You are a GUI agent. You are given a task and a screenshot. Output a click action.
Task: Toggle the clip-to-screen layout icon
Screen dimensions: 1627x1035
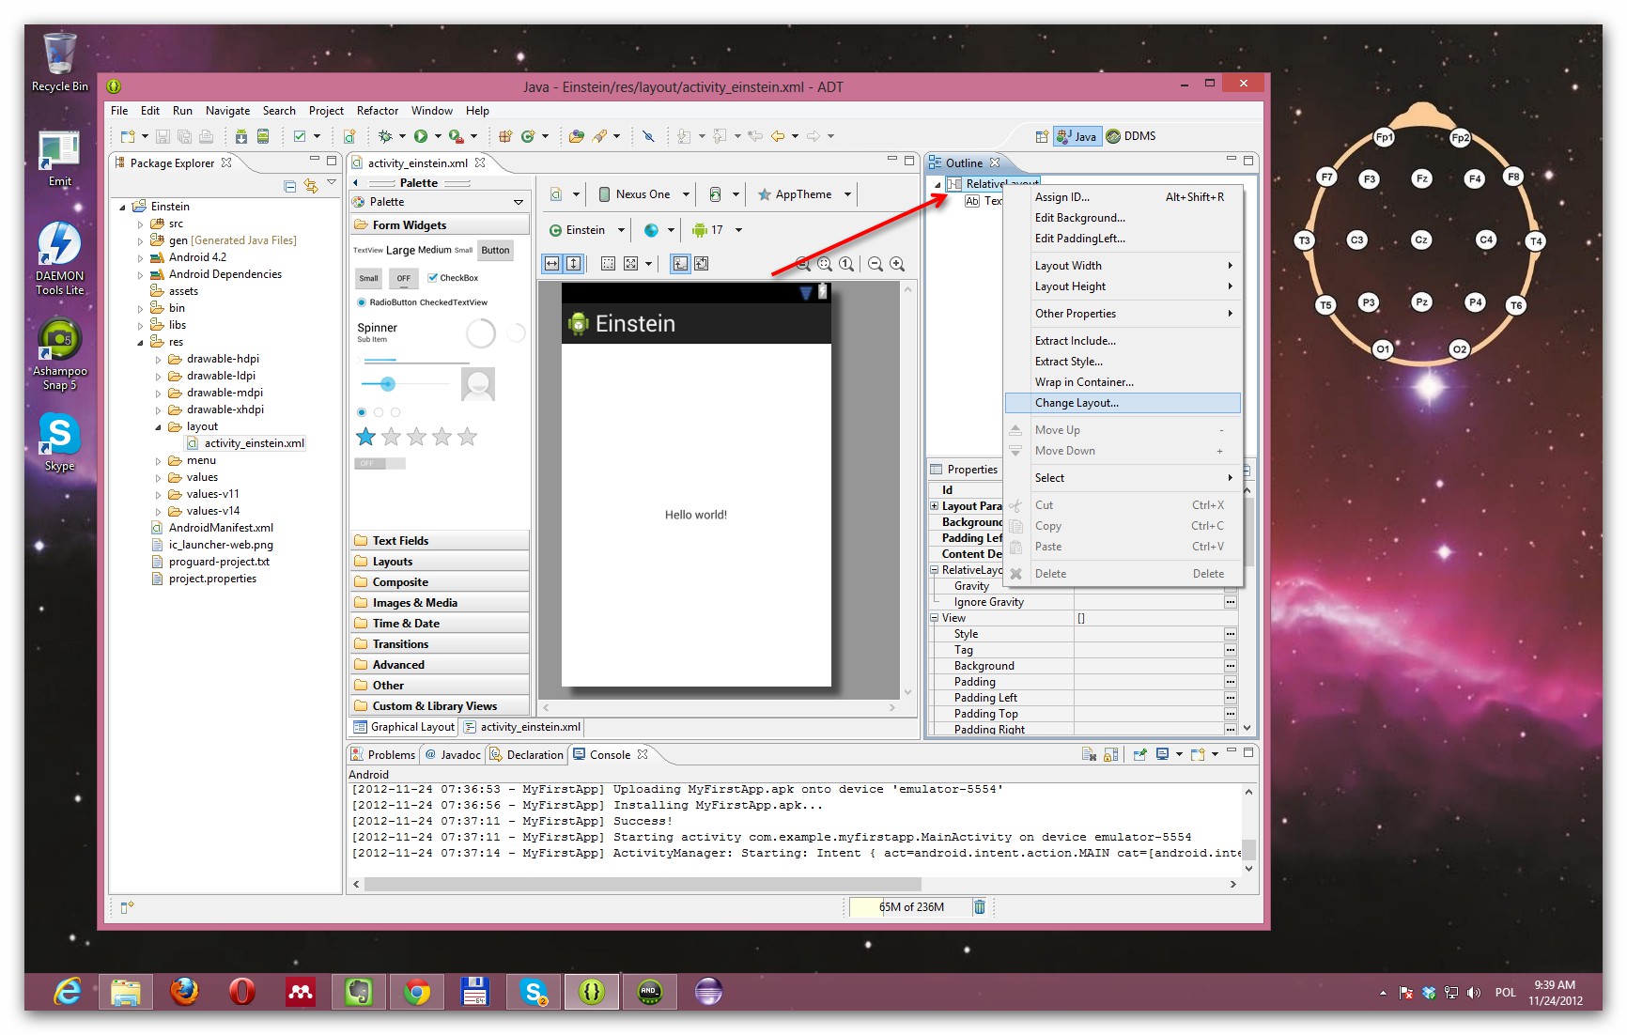[680, 264]
